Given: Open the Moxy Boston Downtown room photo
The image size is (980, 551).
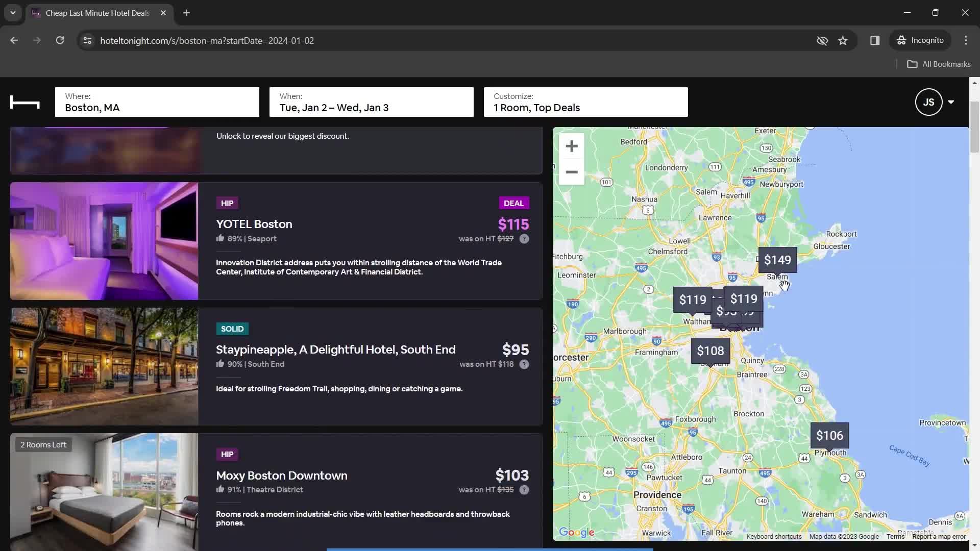Looking at the screenshot, I should pyautogui.click(x=104, y=492).
